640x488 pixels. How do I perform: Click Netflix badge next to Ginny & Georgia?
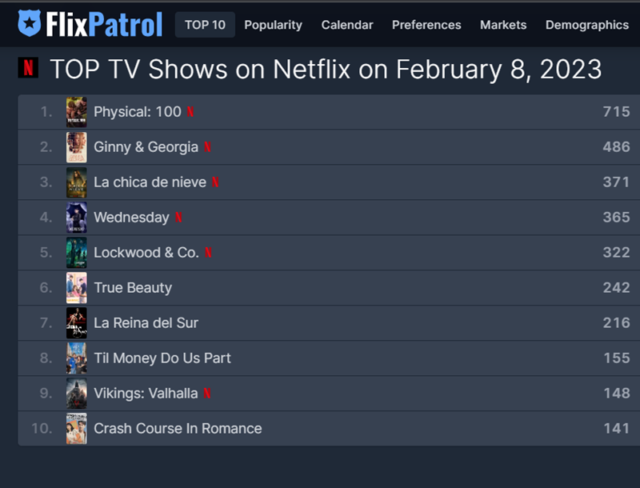(208, 147)
